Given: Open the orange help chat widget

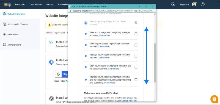Looking at the screenshot, I should coord(214,99).
